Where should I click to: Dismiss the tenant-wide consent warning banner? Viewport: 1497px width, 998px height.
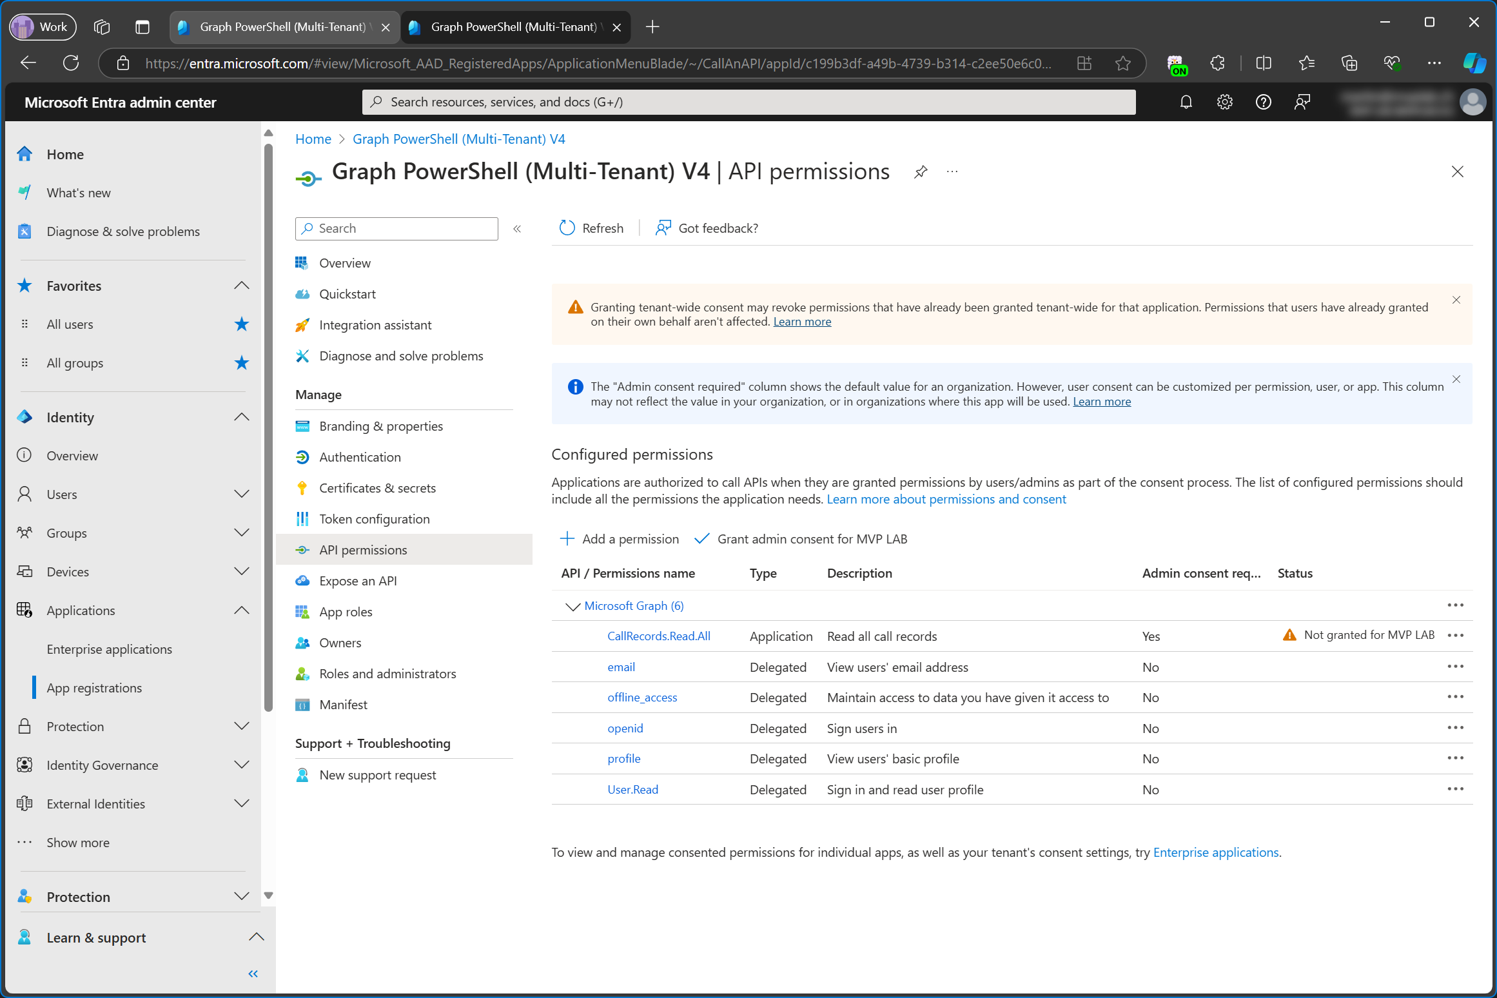[x=1456, y=300]
